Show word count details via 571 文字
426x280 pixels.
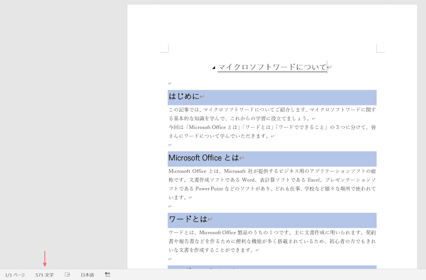(45, 275)
